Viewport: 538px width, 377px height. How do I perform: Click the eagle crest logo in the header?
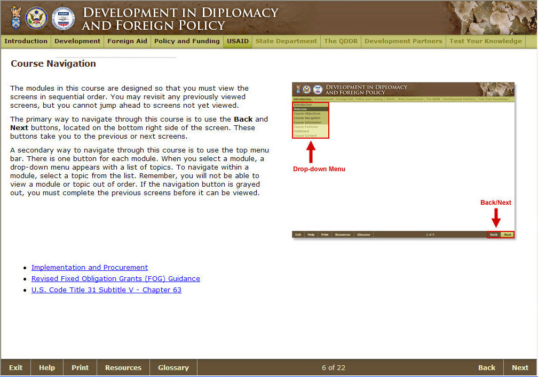[x=16, y=18]
